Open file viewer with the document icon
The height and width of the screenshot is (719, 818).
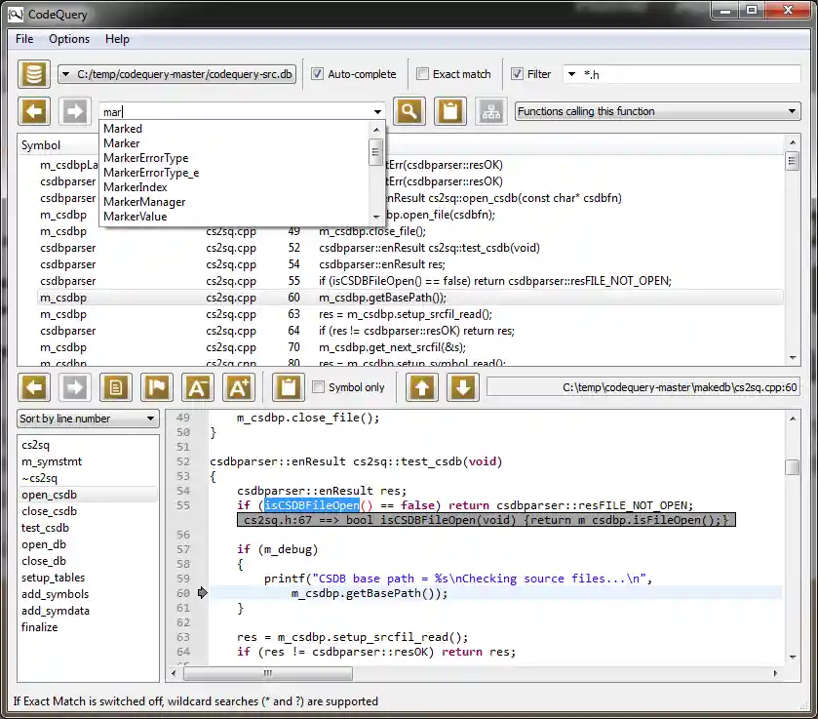(x=116, y=387)
